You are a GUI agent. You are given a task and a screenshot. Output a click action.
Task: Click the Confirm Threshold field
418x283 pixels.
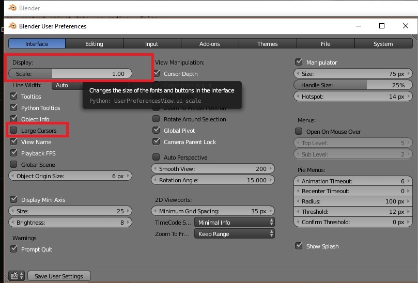[x=353, y=222]
